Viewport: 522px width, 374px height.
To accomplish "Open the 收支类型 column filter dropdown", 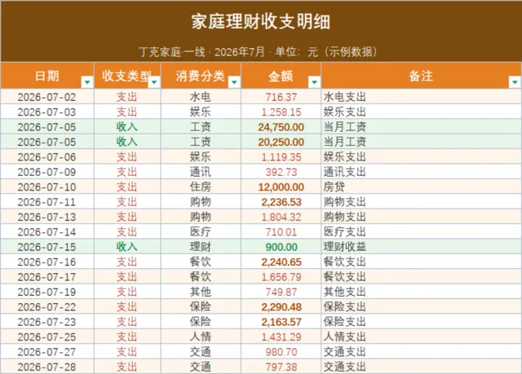I will (x=154, y=81).
